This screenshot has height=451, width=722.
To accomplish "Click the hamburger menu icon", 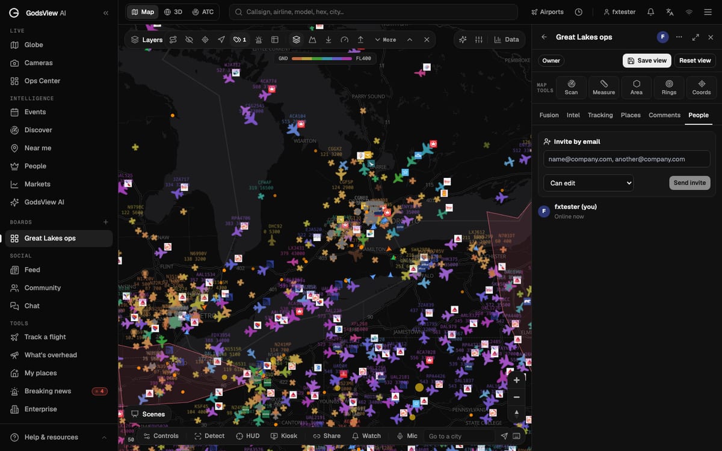I will tap(708, 12).
